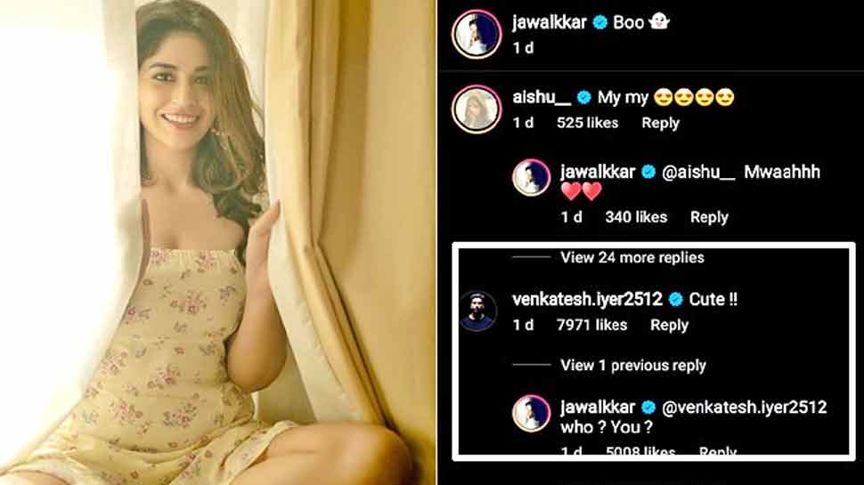Reply to jawalkkar's Mwaahhh comment
This screenshot has height=485, width=864.
tap(709, 217)
